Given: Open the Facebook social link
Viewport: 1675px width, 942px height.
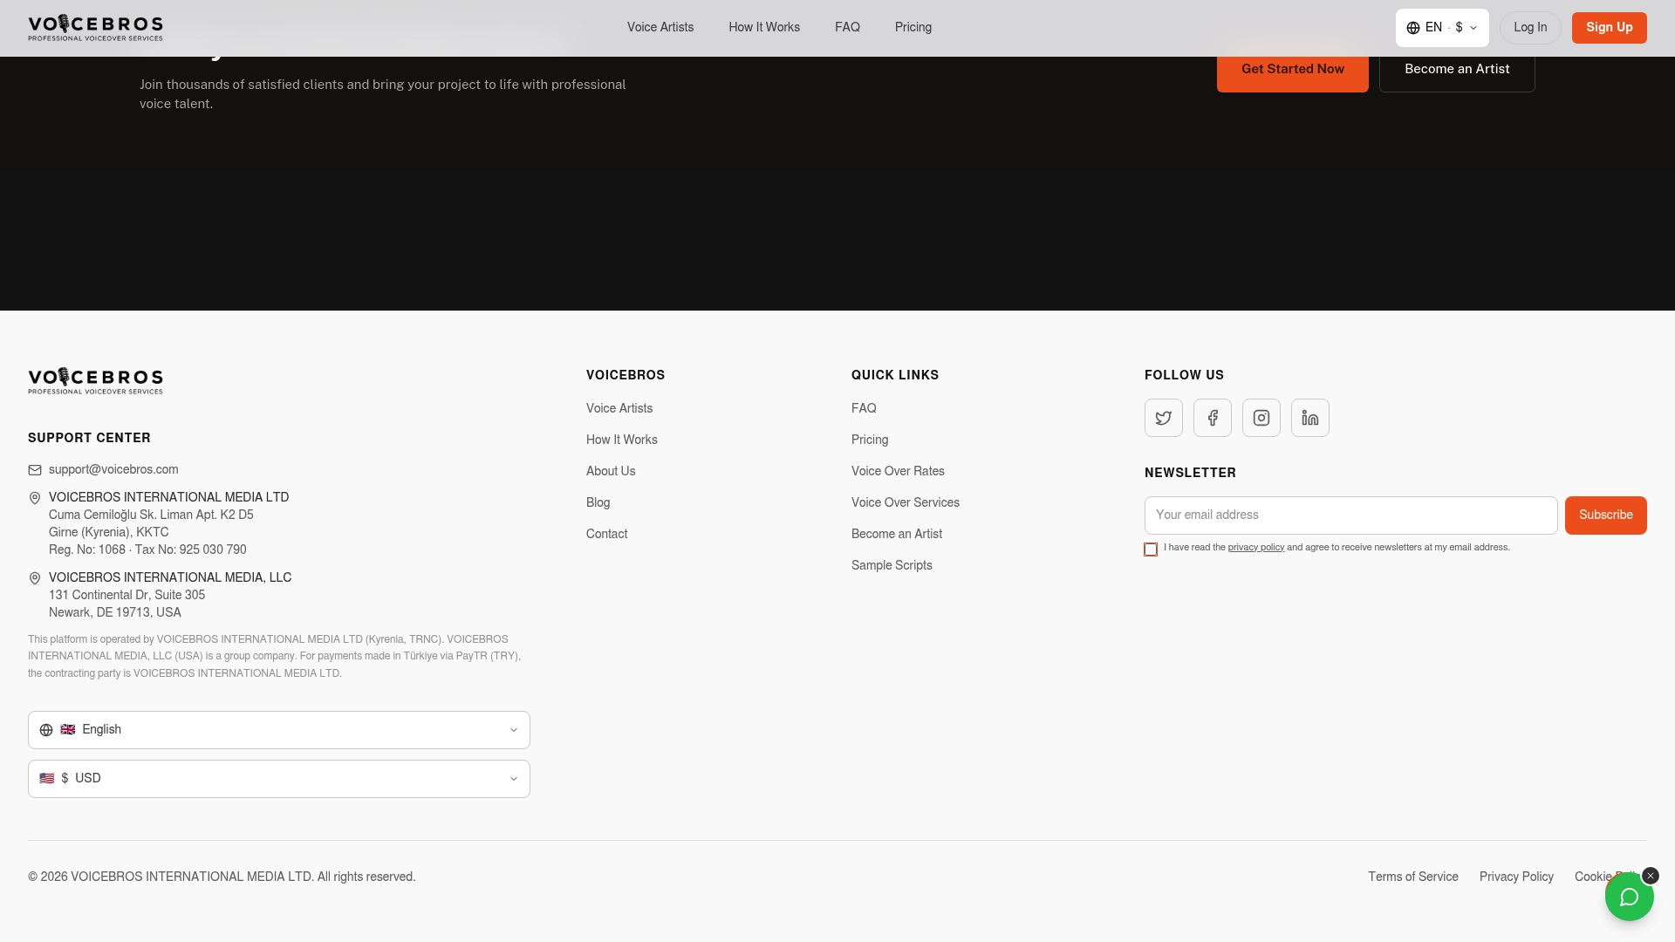Looking at the screenshot, I should pos(1213,418).
